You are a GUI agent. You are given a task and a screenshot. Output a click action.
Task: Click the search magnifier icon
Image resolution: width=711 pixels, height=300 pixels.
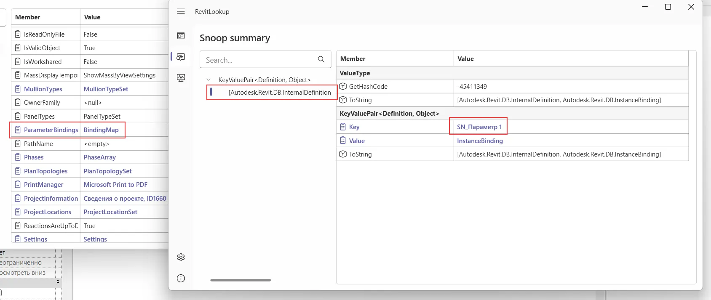coord(321,59)
